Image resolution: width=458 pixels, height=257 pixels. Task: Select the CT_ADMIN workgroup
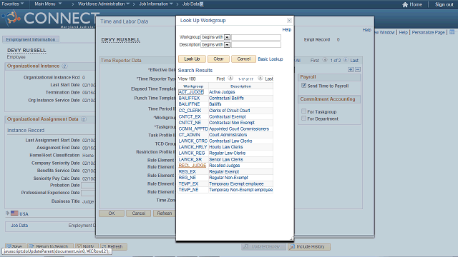pyautogui.click(x=189, y=135)
